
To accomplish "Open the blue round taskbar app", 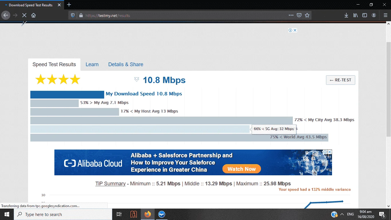I will pyautogui.click(x=162, y=214).
